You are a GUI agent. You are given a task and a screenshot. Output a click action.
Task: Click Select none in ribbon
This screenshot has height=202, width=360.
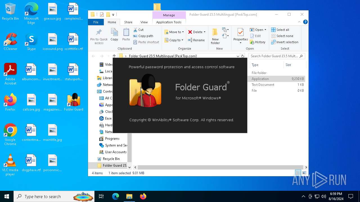point(282,36)
